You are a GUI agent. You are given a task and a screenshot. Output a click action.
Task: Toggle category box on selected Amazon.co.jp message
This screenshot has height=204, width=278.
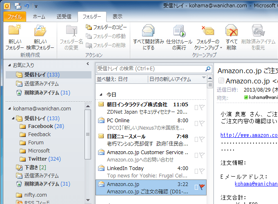click(196, 187)
